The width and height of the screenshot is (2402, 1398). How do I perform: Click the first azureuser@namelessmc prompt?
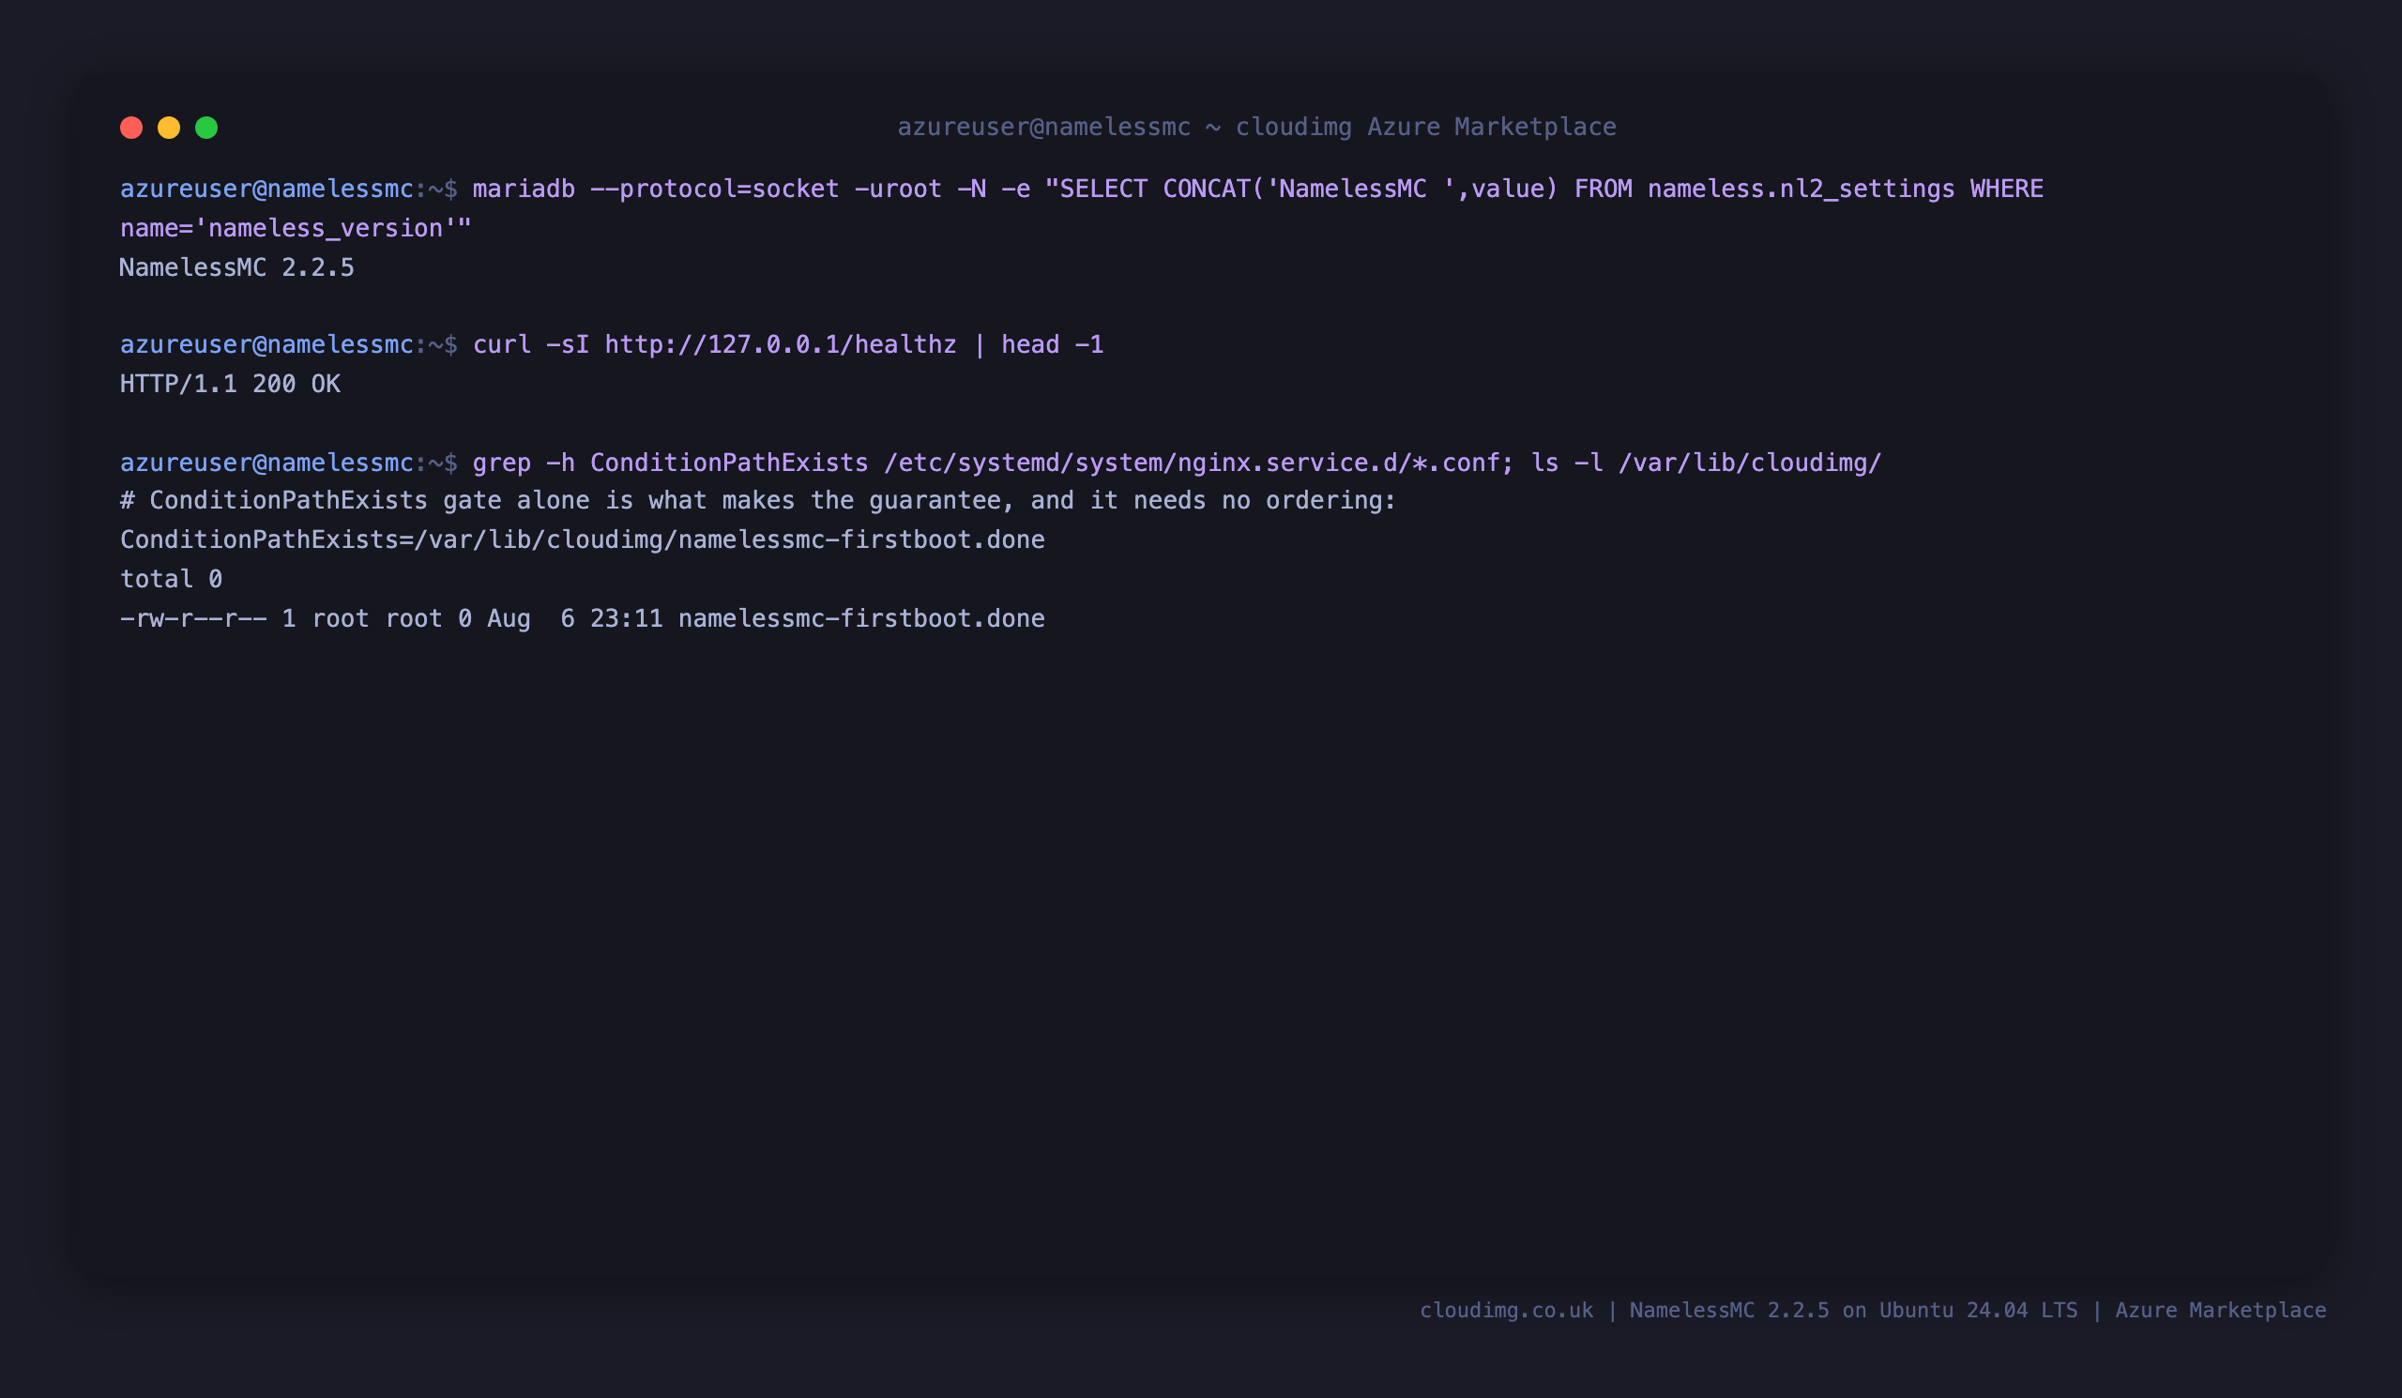coord(289,189)
